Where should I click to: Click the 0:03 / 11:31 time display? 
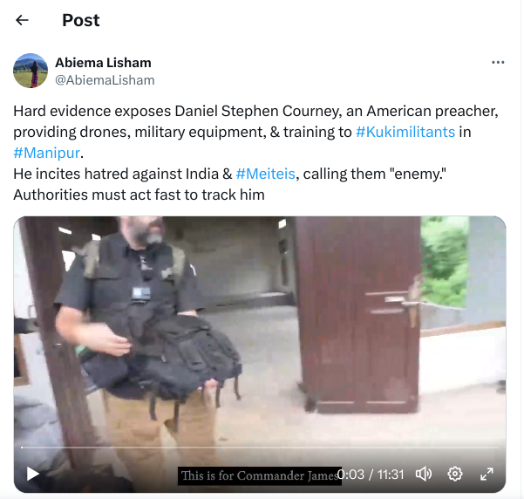371,475
